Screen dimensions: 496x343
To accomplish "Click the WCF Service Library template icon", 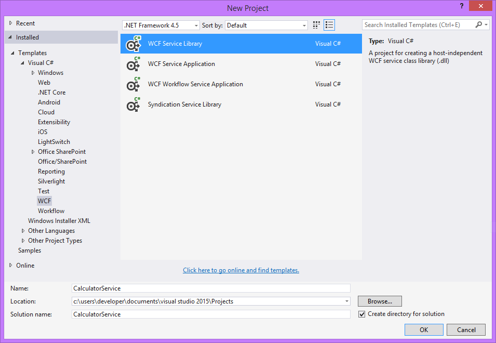I will tap(133, 44).
